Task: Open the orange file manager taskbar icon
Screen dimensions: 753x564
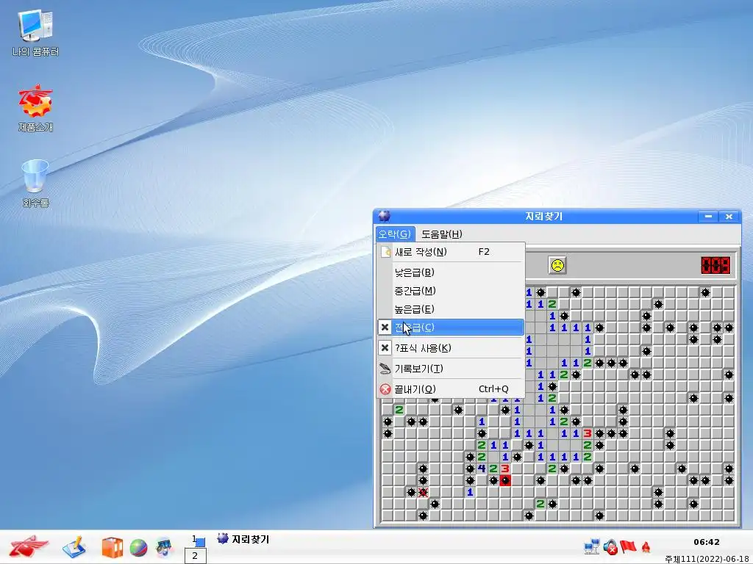Action: (112, 548)
